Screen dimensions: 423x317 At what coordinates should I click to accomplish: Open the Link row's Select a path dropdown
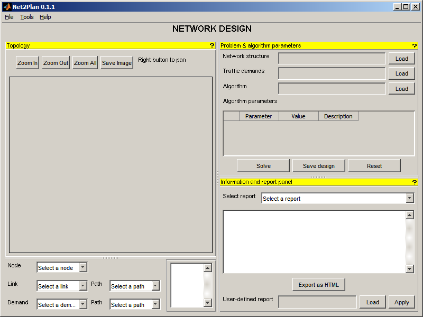tap(135, 286)
